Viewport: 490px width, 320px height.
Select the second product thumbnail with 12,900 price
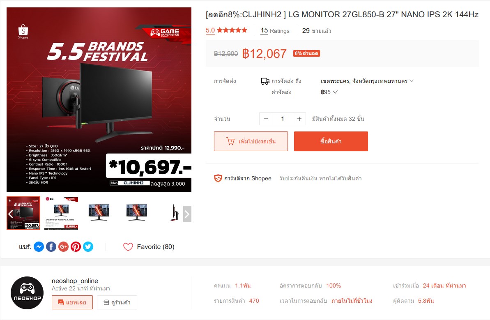61,214
